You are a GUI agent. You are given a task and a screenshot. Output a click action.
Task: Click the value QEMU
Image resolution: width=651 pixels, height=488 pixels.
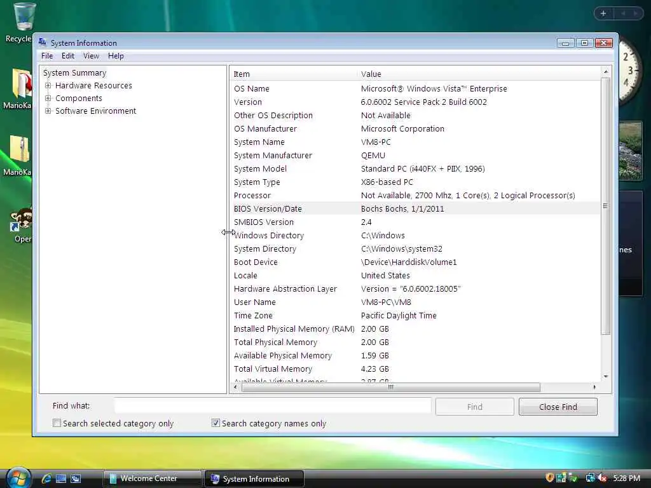tap(373, 155)
